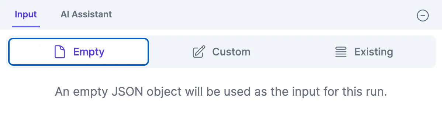442x133 pixels.
Task: Click the "AI" text in second tab
Action: pos(65,14)
